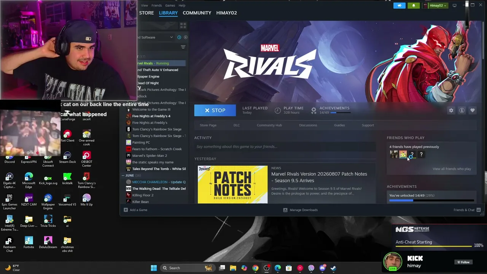This screenshot has height=274, width=487.
Task: Launch Stream Deck from desktop
Action: click(x=67, y=158)
